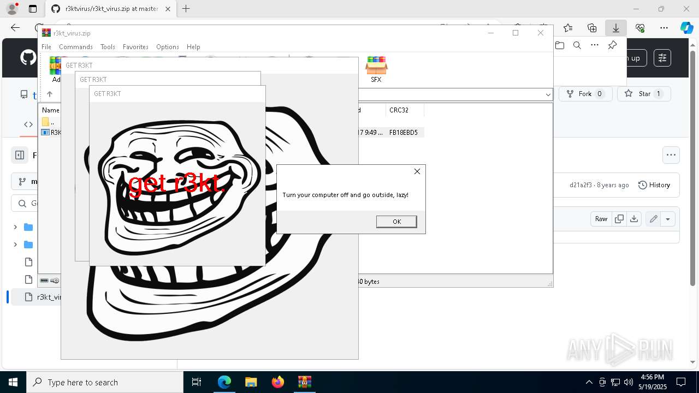The width and height of the screenshot is (699, 393).
Task: Switch to WinRAR on the taskbar
Action: point(304,382)
